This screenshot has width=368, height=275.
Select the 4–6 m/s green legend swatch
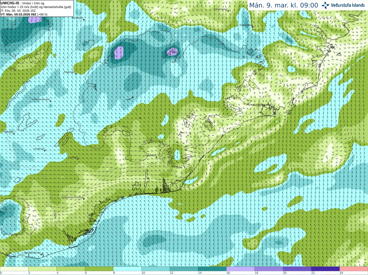[71, 269]
